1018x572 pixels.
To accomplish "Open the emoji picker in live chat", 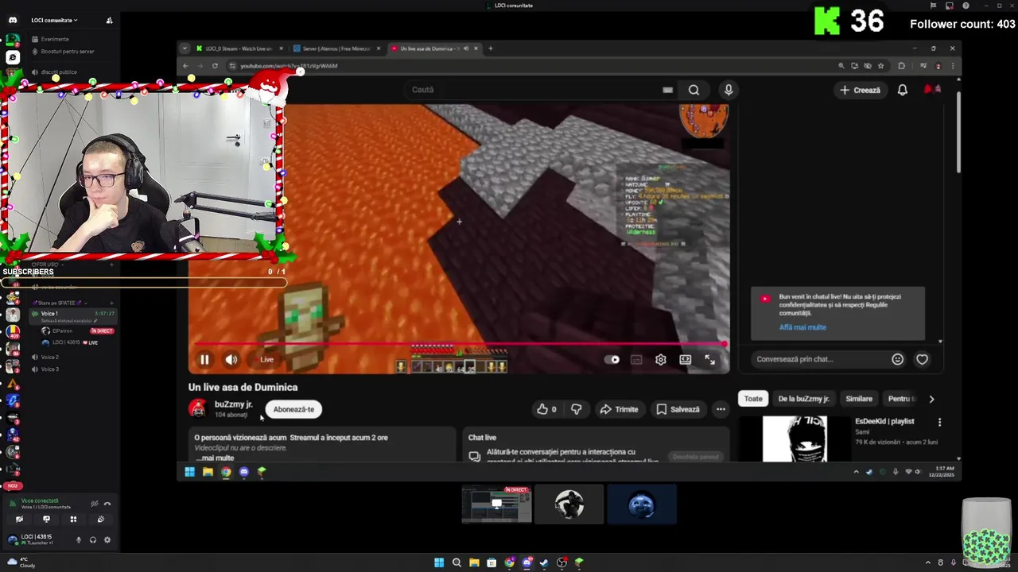I will 897,359.
